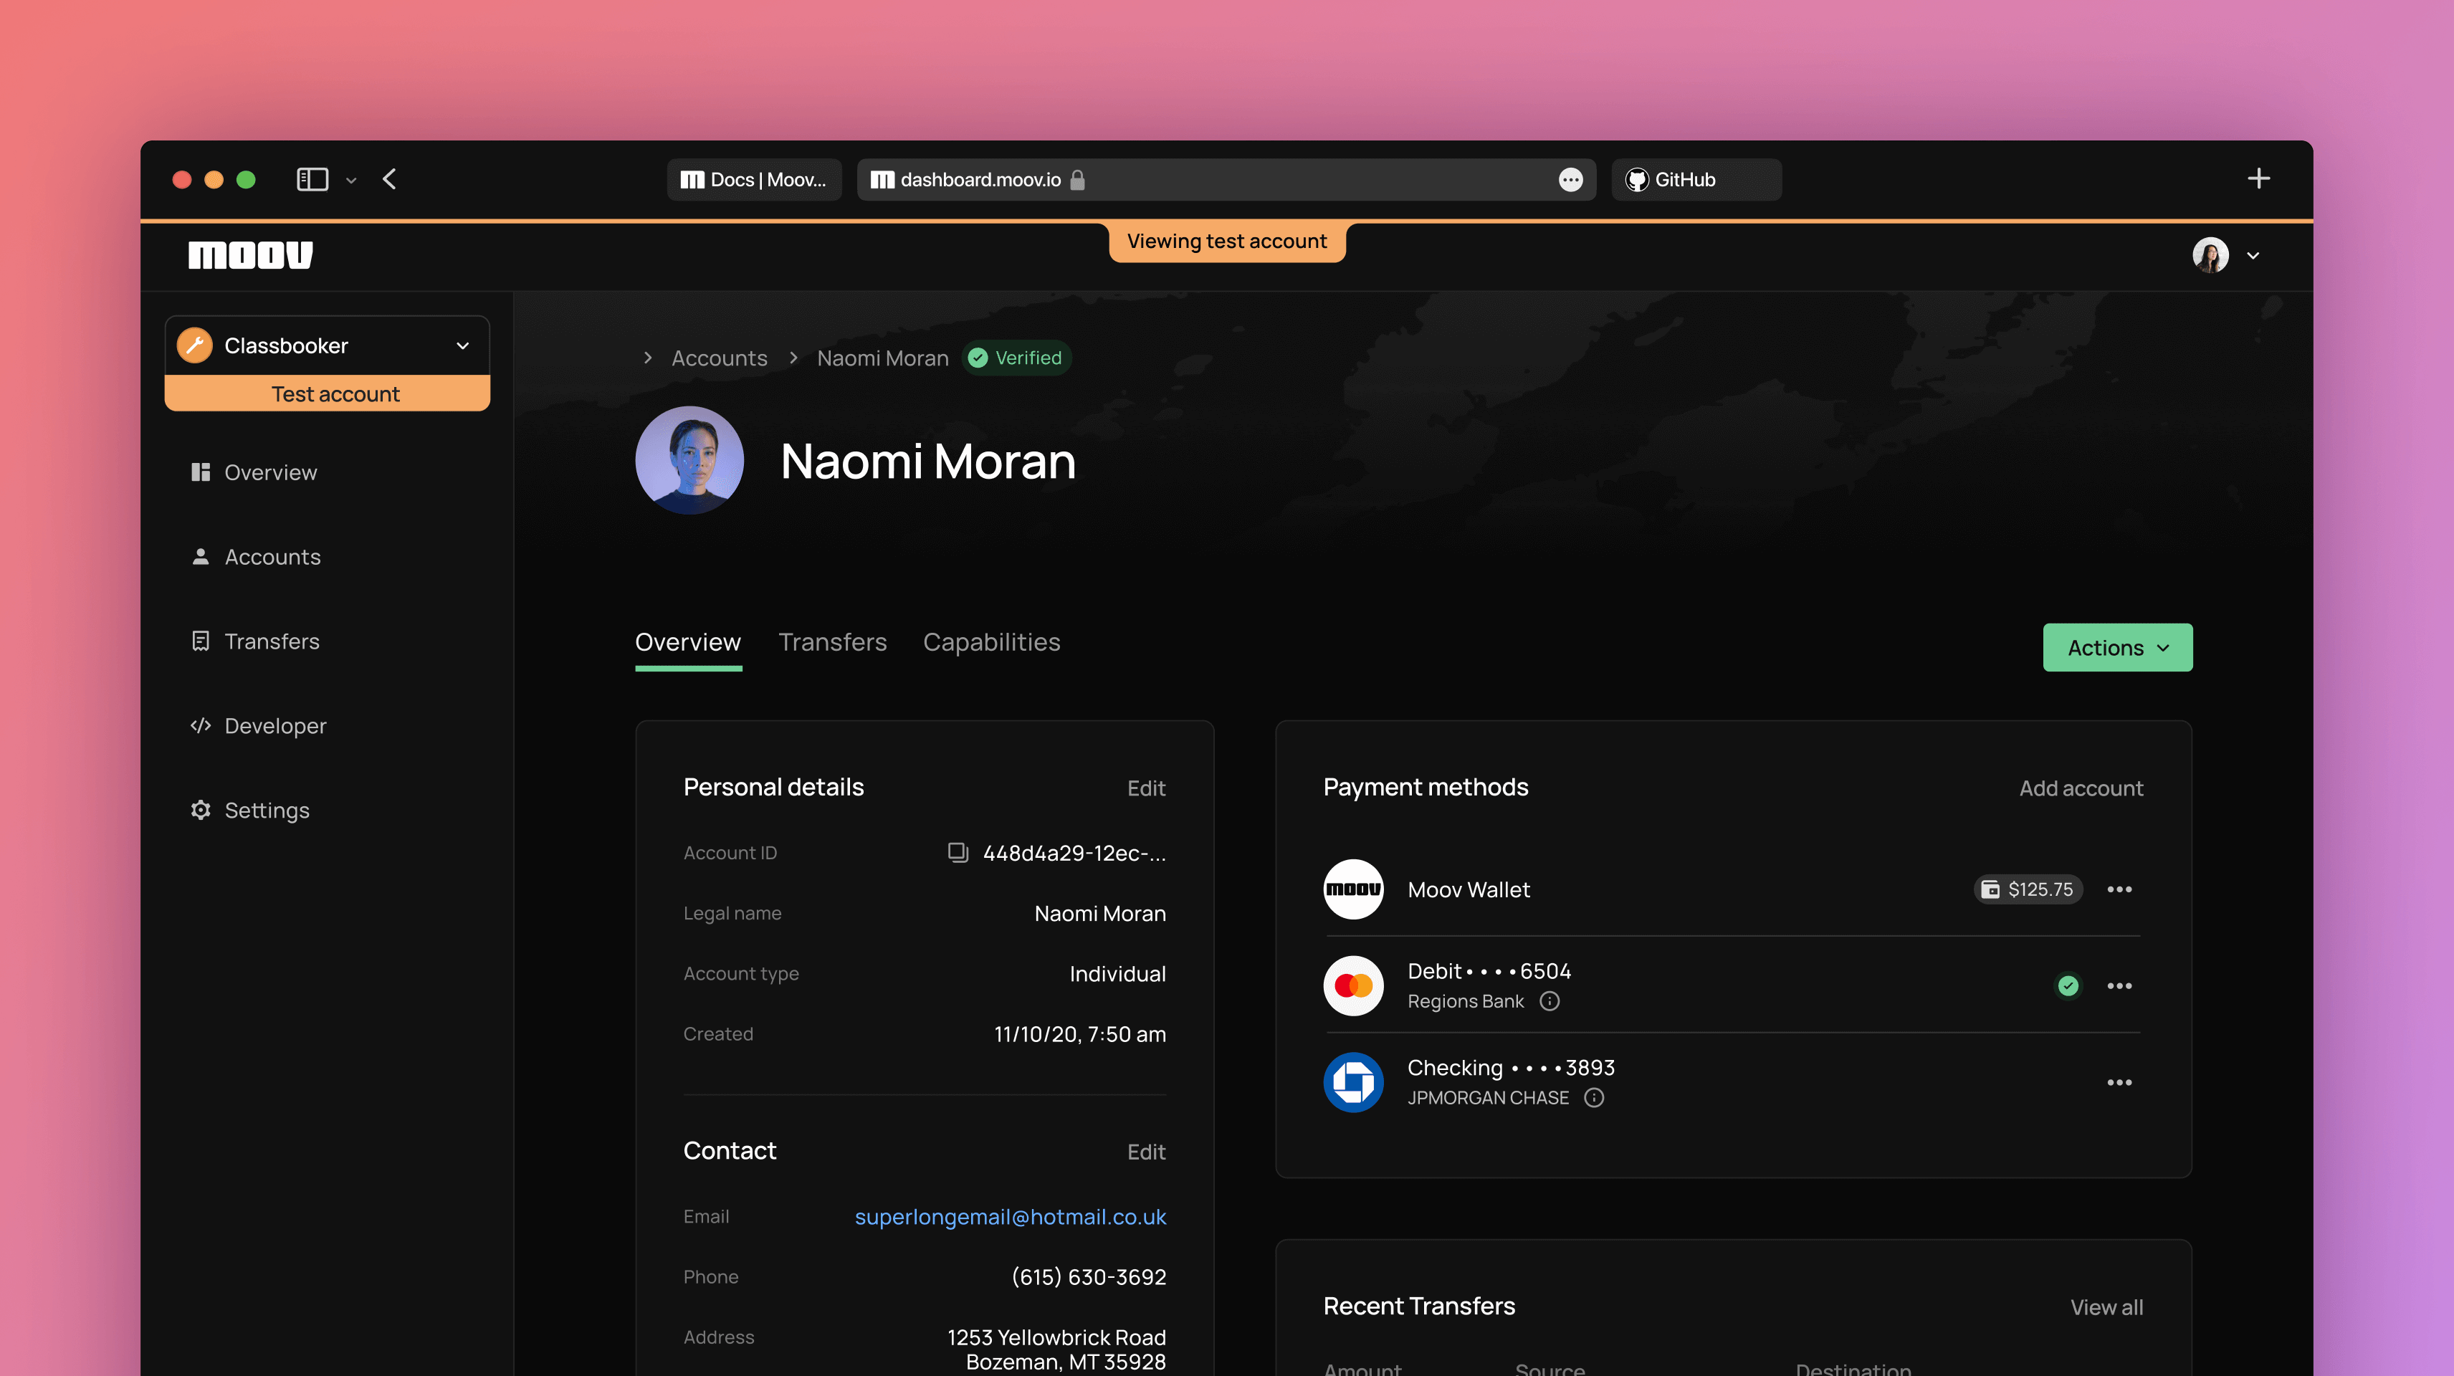2454x1376 pixels.
Task: Click the email superlongemail@hotmail.co.uk
Action: click(1011, 1217)
